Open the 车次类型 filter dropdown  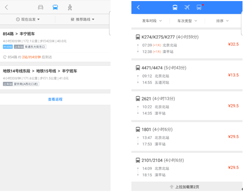pyautogui.click(x=187, y=21)
